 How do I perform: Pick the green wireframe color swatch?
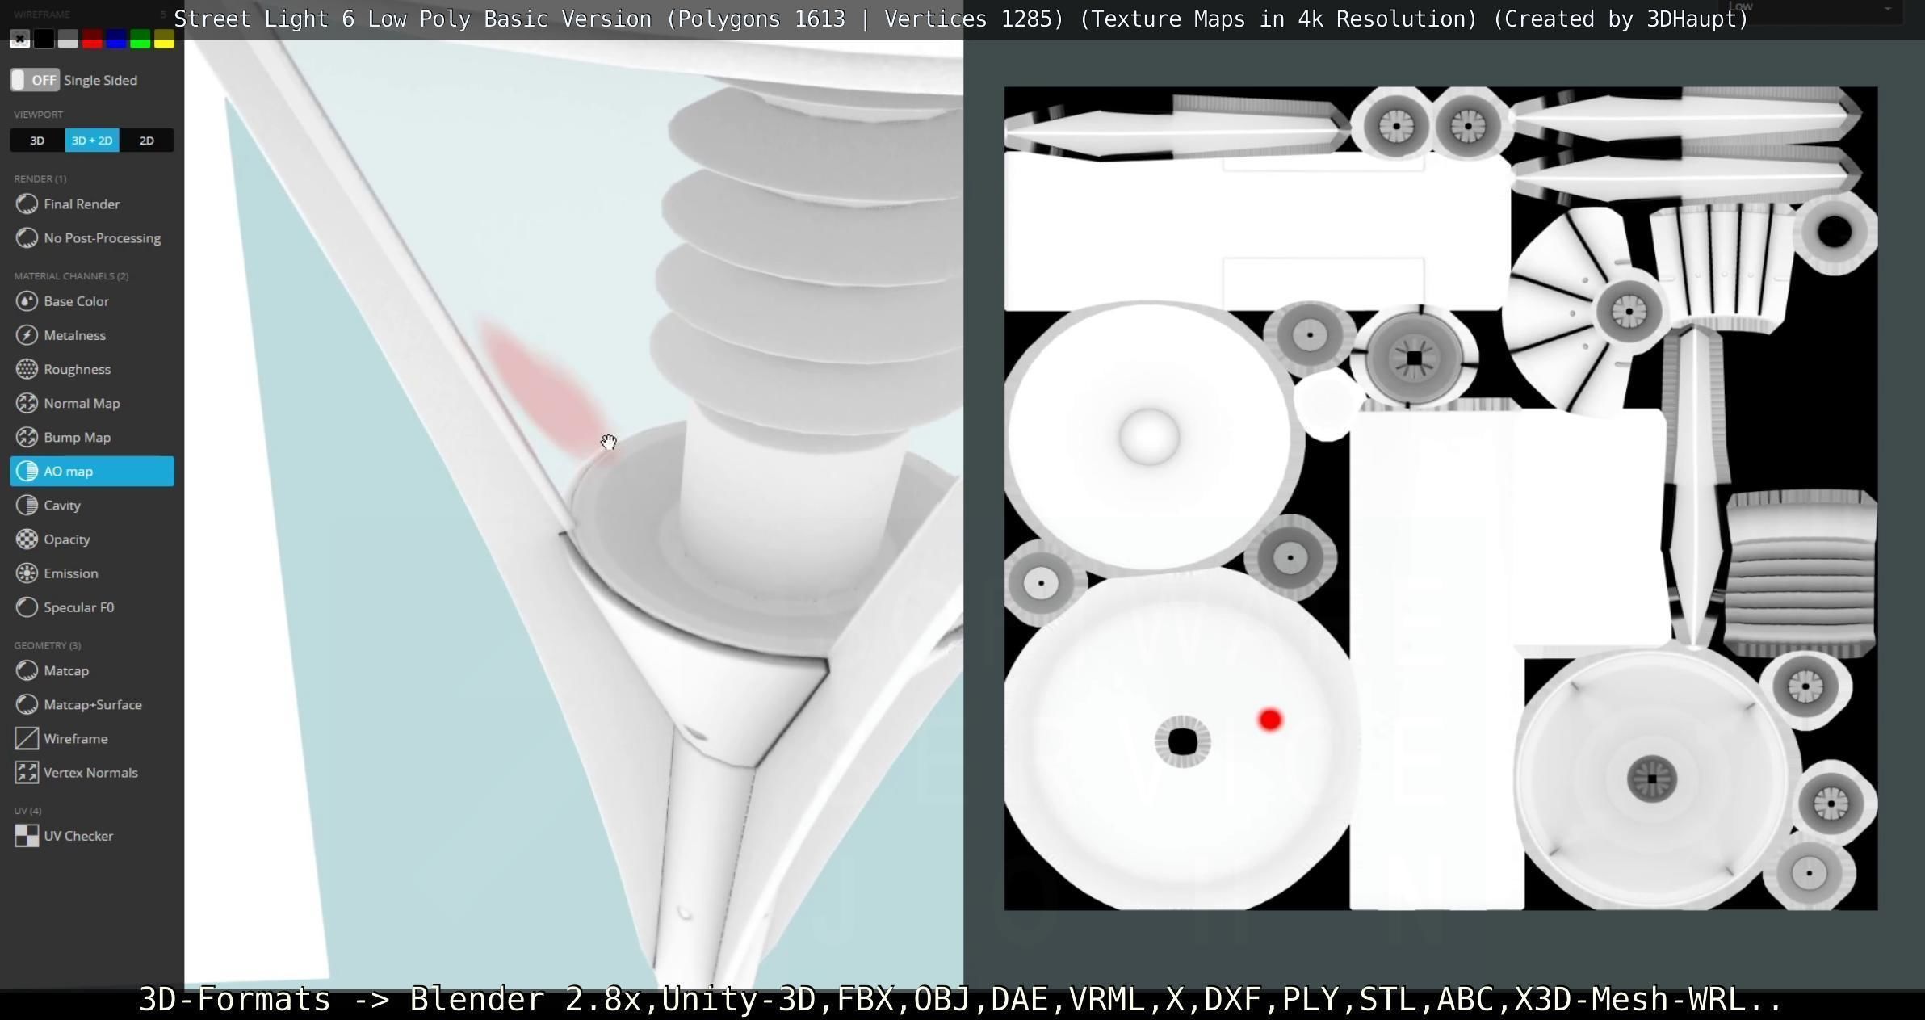tap(140, 39)
